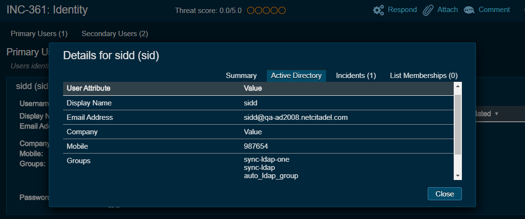Select the Primary Users (1) tab

click(x=39, y=34)
